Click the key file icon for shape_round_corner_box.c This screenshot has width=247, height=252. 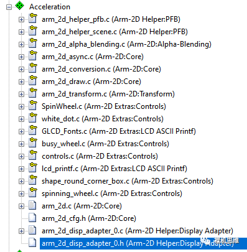pyautogui.click(x=33, y=180)
